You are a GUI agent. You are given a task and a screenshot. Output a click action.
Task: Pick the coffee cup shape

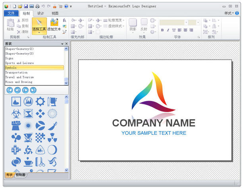(28, 162)
